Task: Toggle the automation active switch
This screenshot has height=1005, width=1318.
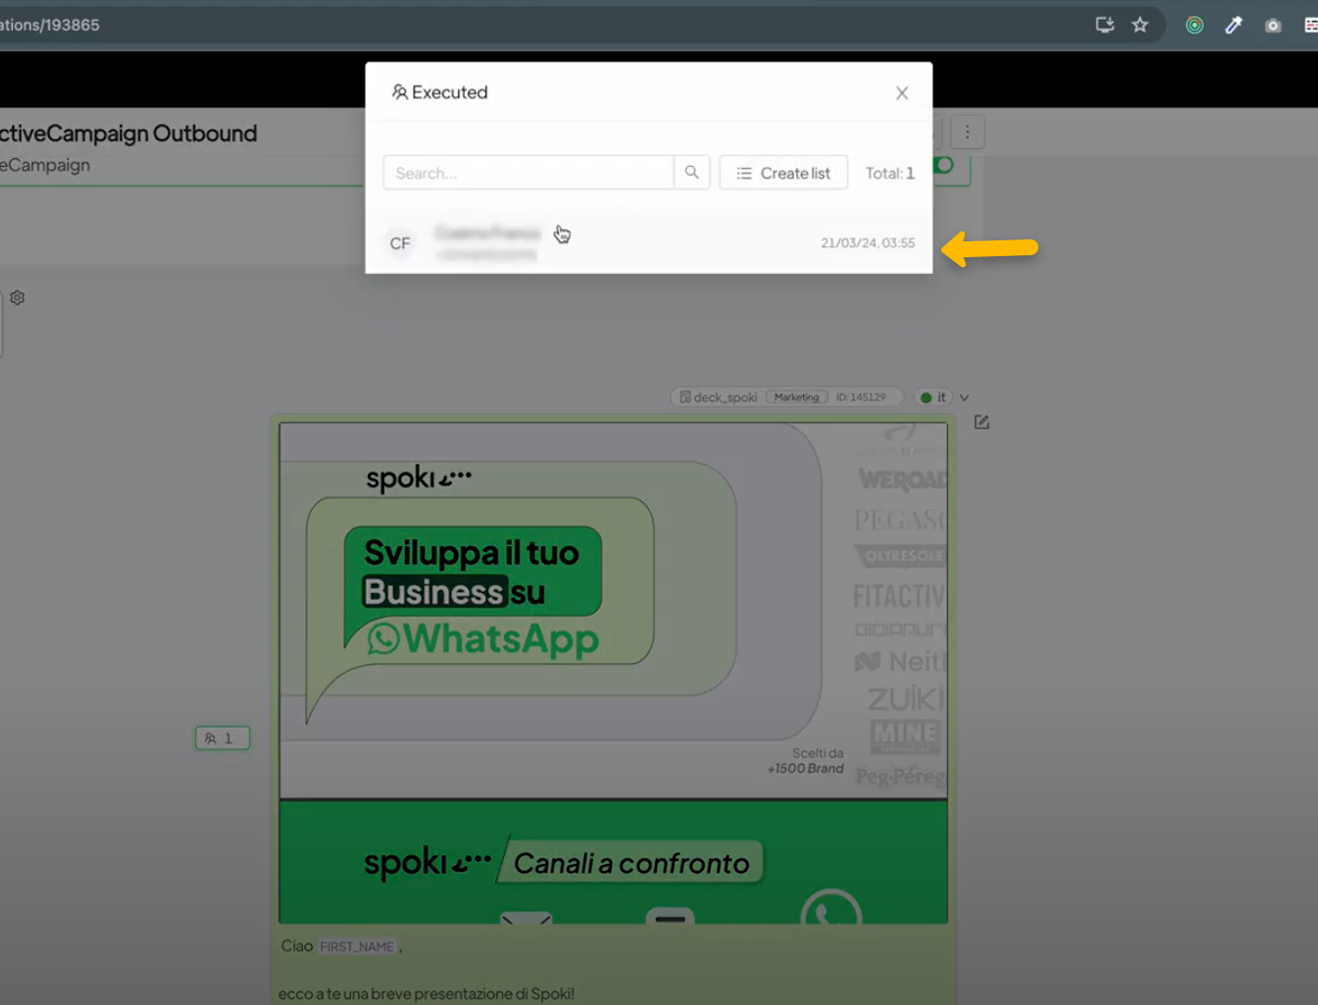Action: tap(943, 165)
